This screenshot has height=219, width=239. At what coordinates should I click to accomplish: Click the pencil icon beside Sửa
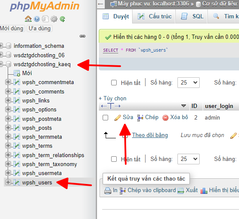[118, 118]
